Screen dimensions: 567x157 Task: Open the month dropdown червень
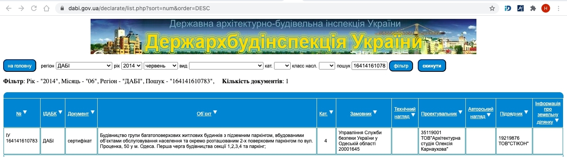coord(161,66)
